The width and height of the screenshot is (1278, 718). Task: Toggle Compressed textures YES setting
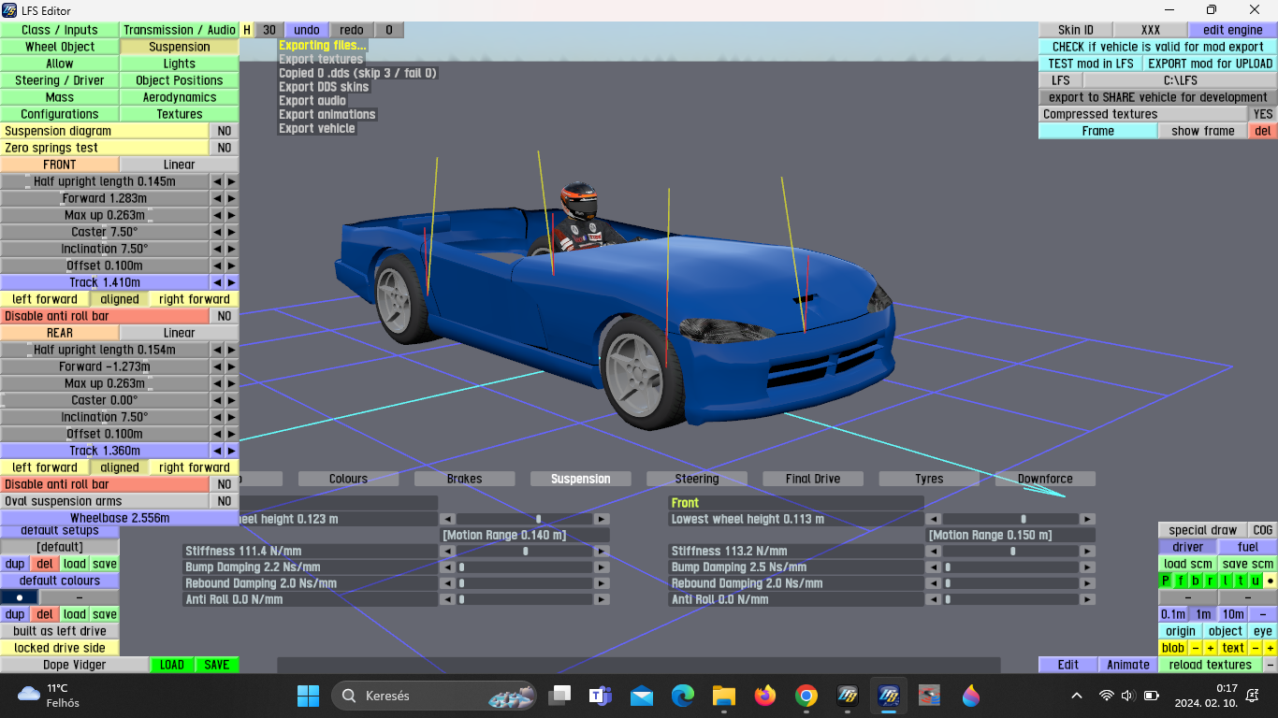pyautogui.click(x=1263, y=114)
